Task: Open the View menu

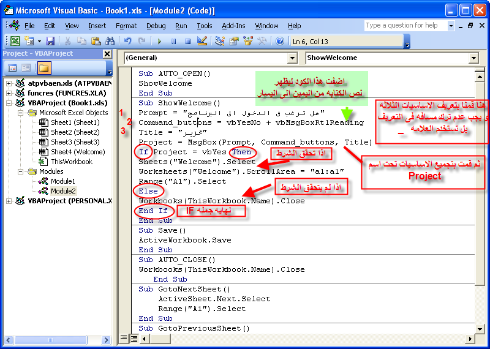Action: click(x=72, y=26)
